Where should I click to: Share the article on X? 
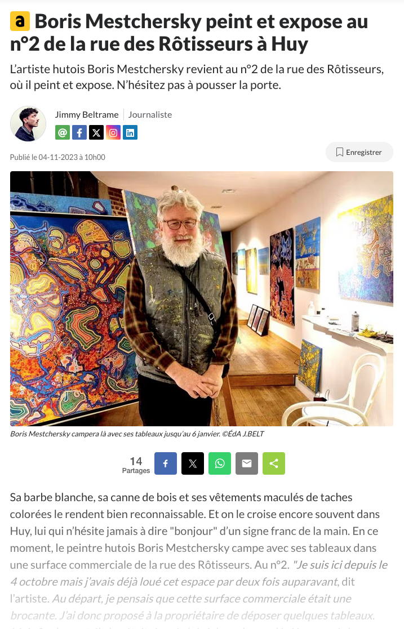(192, 463)
